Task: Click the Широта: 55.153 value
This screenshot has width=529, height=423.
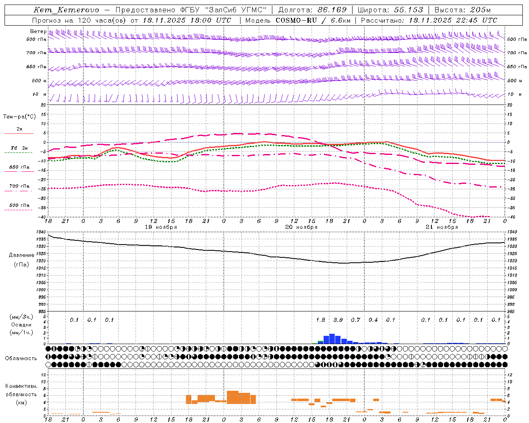Action: [x=391, y=10]
